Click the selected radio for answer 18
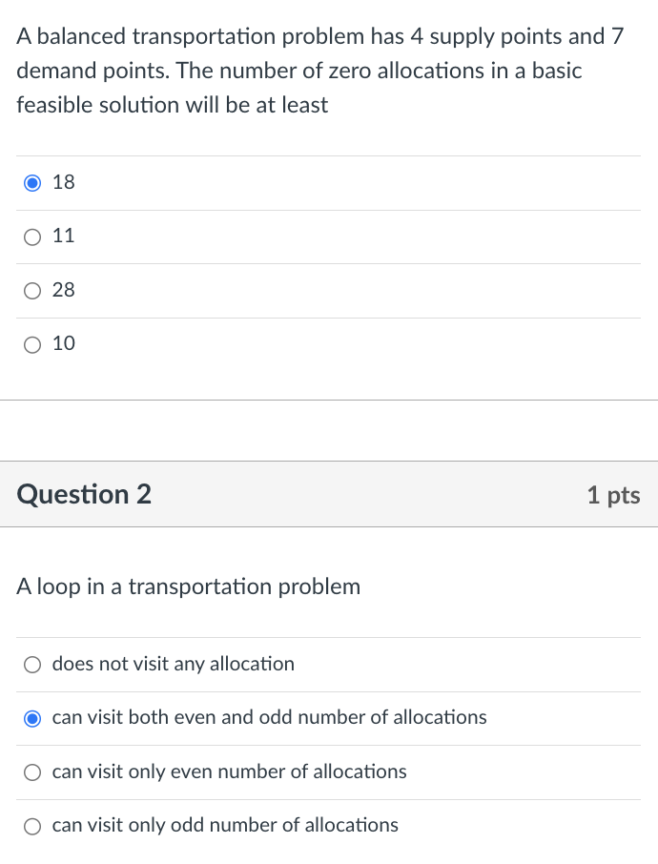The image size is (658, 864). pyautogui.click(x=31, y=182)
